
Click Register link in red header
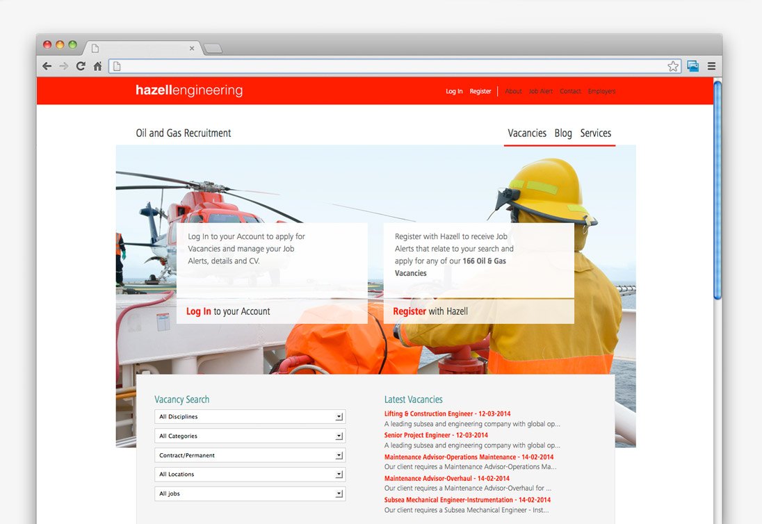tap(480, 91)
